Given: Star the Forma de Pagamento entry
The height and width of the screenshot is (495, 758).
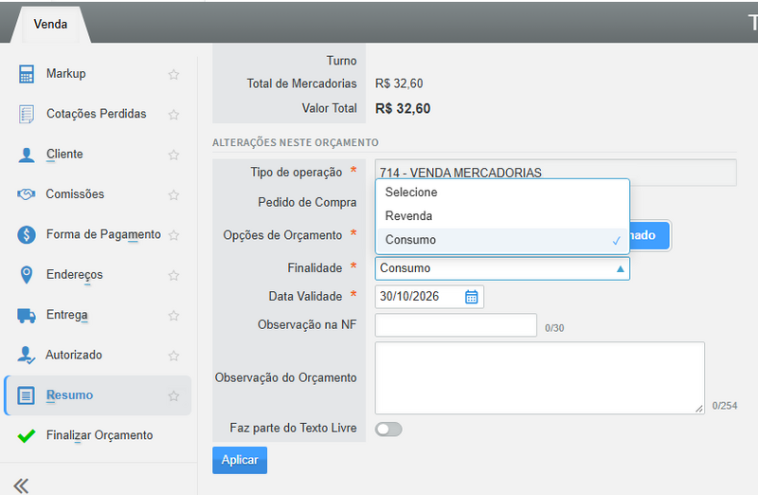Looking at the screenshot, I should point(173,235).
